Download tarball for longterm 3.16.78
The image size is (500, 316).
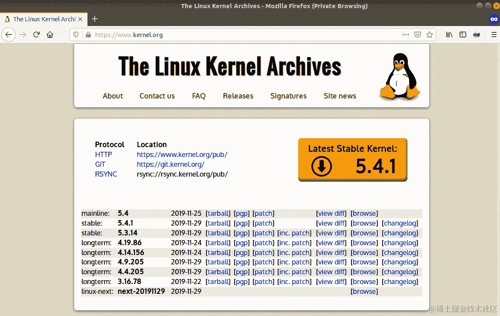218,282
